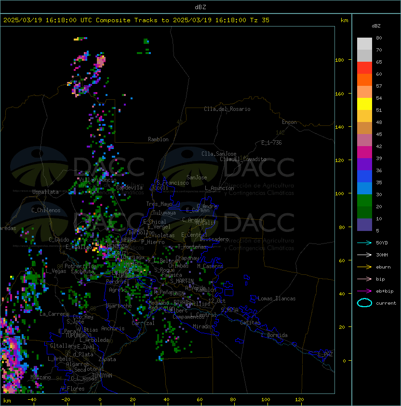Click the 'G_Andre' map label
The image size is (401, 406).
207,206
